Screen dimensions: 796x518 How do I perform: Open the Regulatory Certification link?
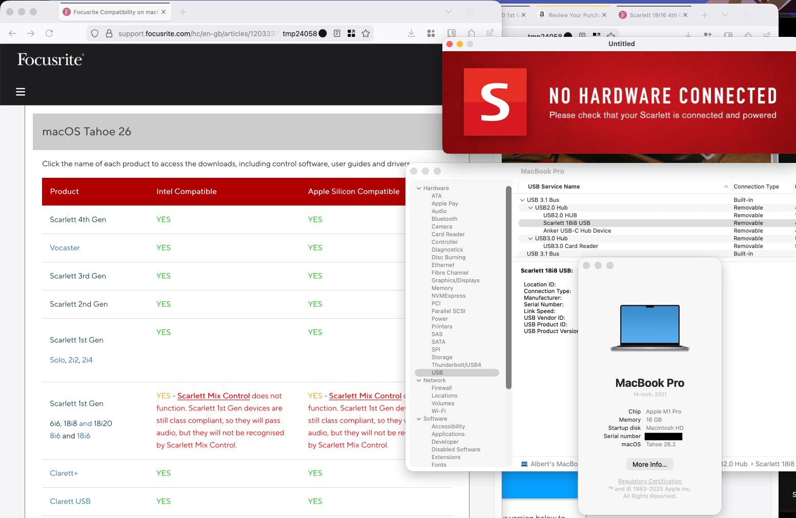pos(650,482)
